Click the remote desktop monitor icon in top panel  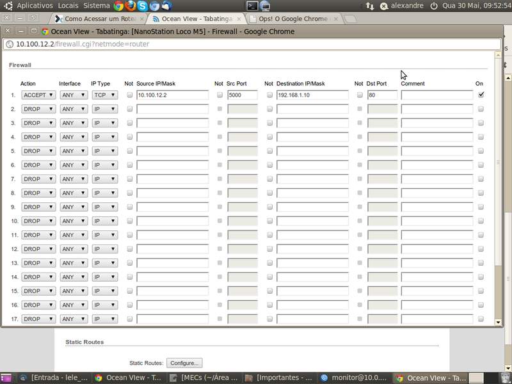264,6
